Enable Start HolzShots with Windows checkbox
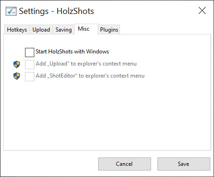214x177 pixels. pyautogui.click(x=30, y=52)
